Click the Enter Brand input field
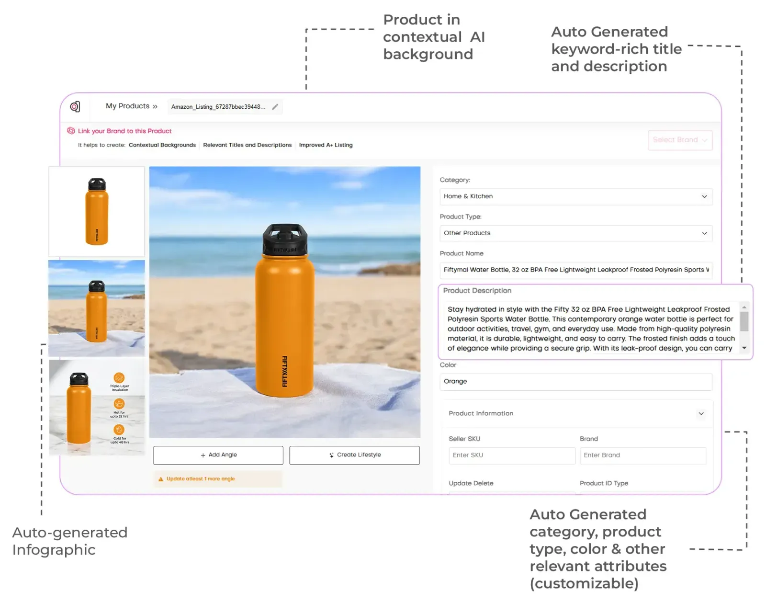This screenshot has height=603, width=766. click(643, 455)
